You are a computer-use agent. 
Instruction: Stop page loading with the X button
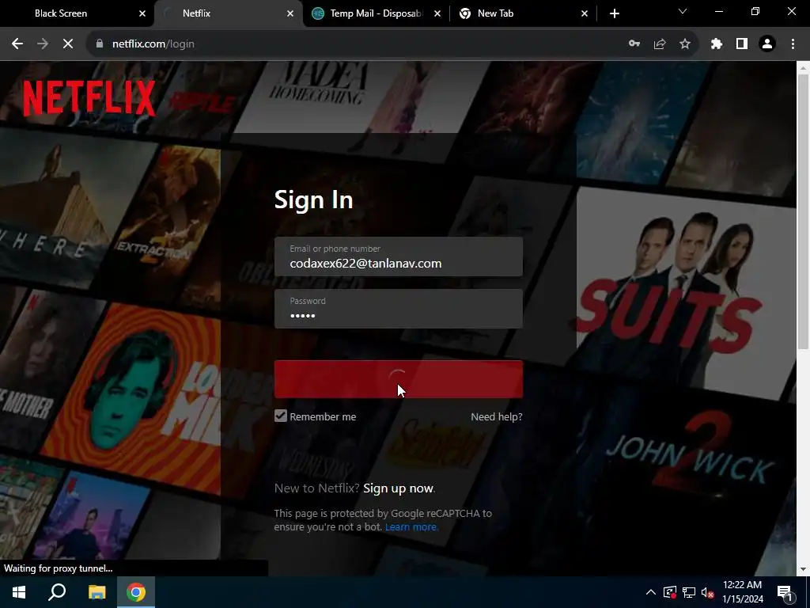pos(68,44)
